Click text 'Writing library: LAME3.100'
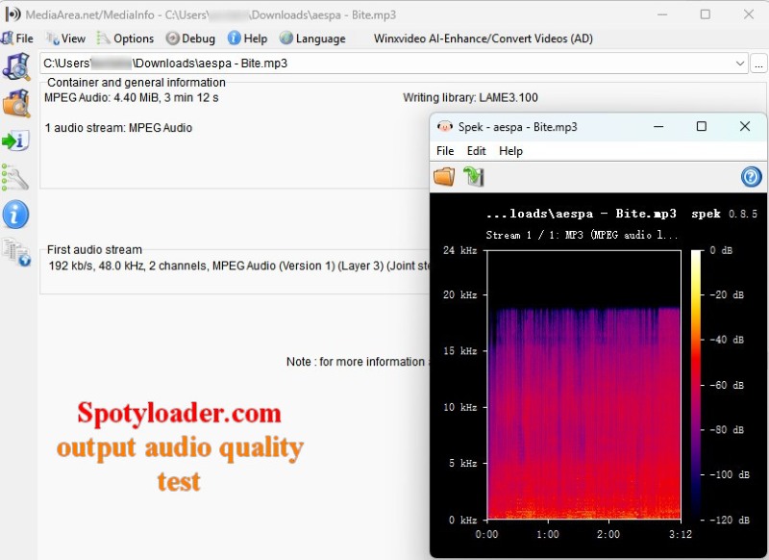The width and height of the screenshot is (769, 560). point(470,98)
